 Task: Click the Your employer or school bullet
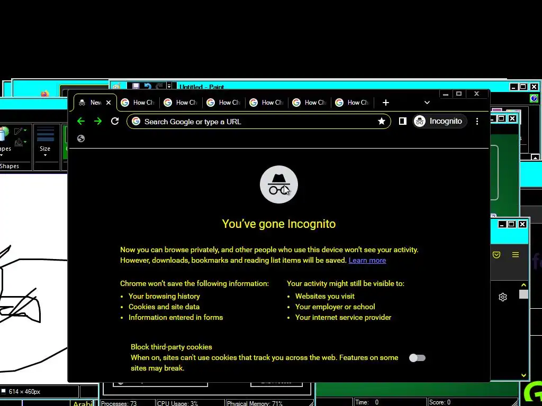[x=335, y=307]
